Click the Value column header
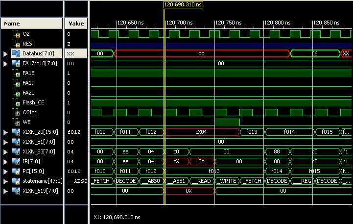This screenshot has height=224, width=353. click(x=76, y=23)
